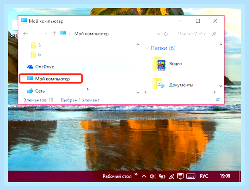Select the 'Документы' folder icon

click(159, 83)
